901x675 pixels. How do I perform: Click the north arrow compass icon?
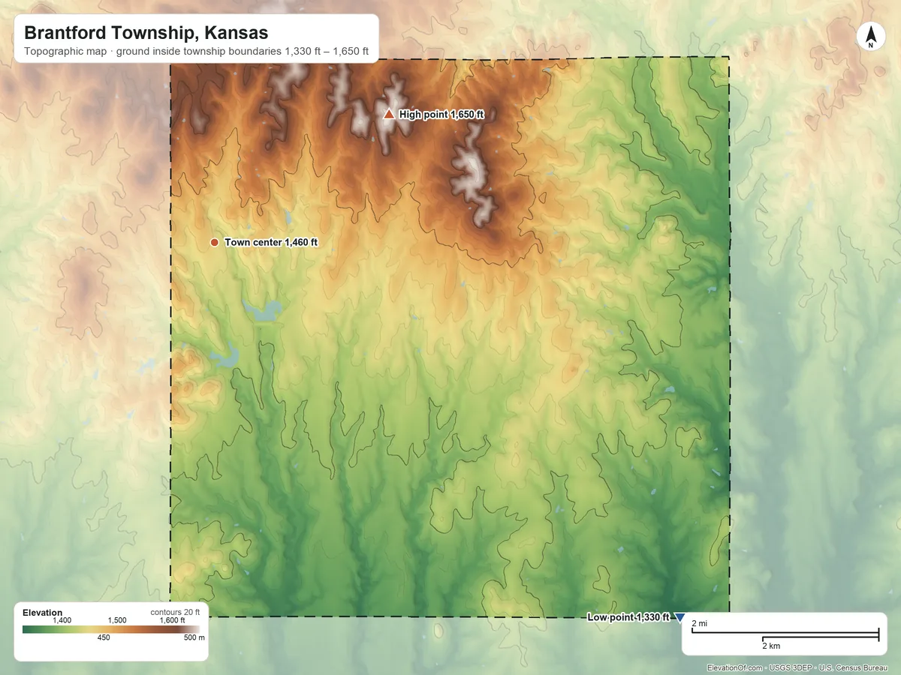pyautogui.click(x=871, y=37)
